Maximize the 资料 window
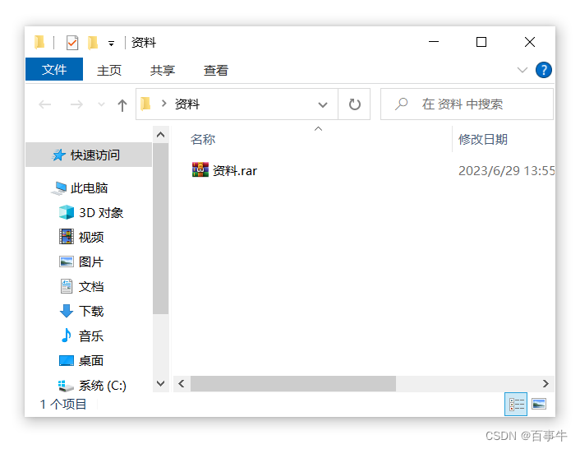 pyautogui.click(x=481, y=42)
